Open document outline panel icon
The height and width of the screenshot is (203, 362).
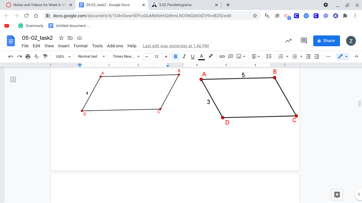coord(13,79)
